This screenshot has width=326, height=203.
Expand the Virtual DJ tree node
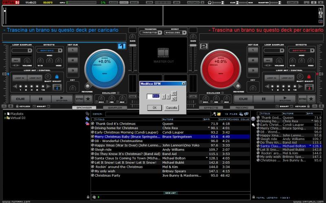[x=5, y=118]
